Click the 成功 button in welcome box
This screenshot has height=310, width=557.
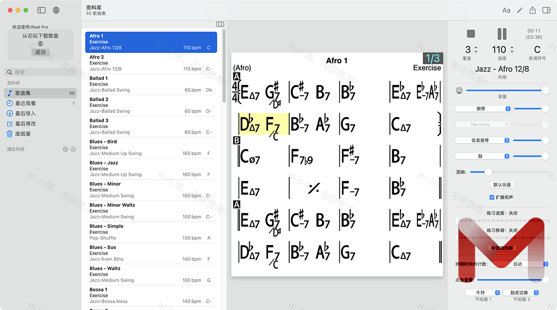[40, 53]
